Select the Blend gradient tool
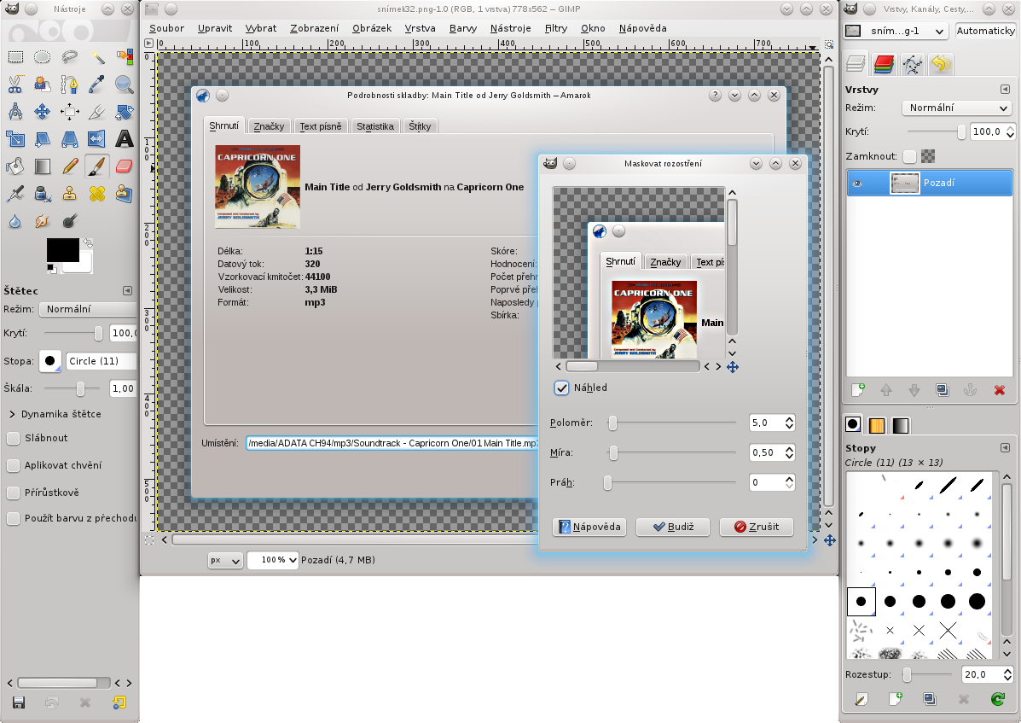 43,166
